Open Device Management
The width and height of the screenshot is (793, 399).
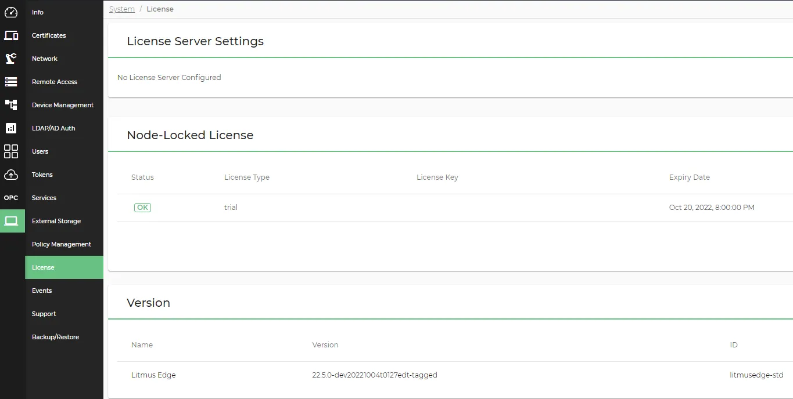[63, 105]
